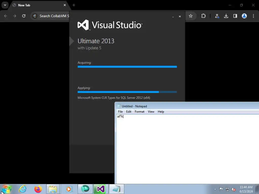Image resolution: width=259 pixels, height=194 pixels.
Task: Close the Visual Studio installer window
Action: tap(180, 16)
